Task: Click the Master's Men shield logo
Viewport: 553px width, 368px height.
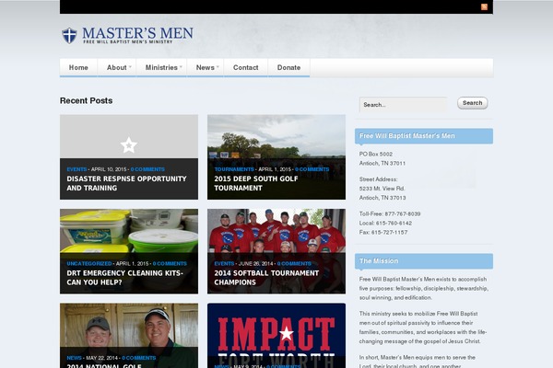Action: 69,36
